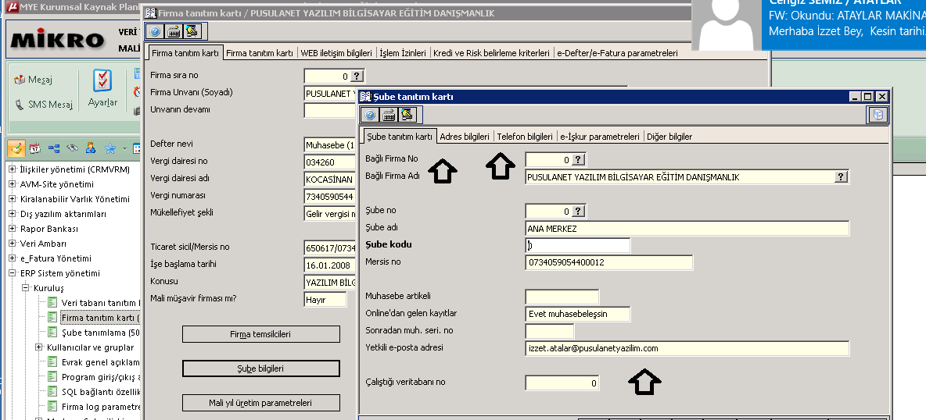
Task: Click the hierarchy tree icon above menu tree
Action: [x=54, y=148]
